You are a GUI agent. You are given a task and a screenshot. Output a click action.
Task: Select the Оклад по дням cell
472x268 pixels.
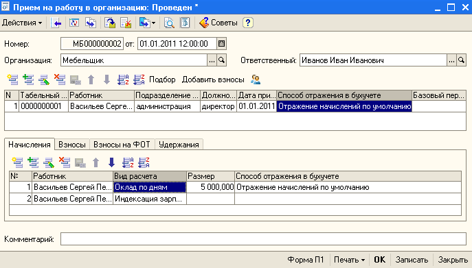tap(150, 188)
